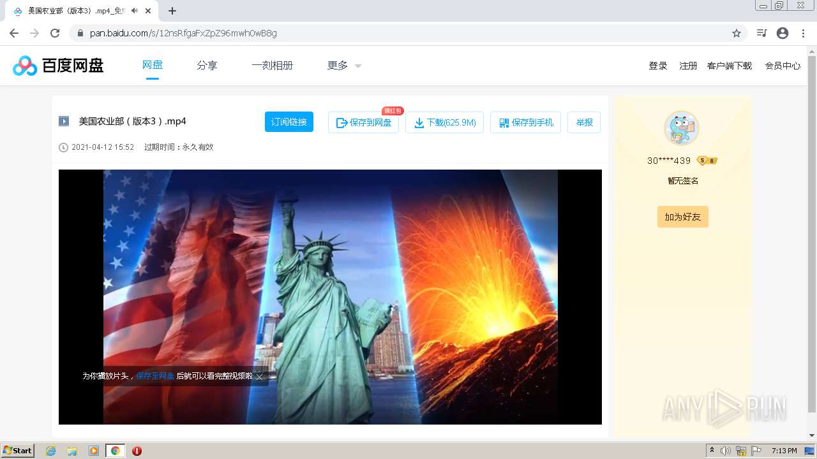Screen dimensions: 817x459
Task: Click the video preview area
Action: pos(330,297)
